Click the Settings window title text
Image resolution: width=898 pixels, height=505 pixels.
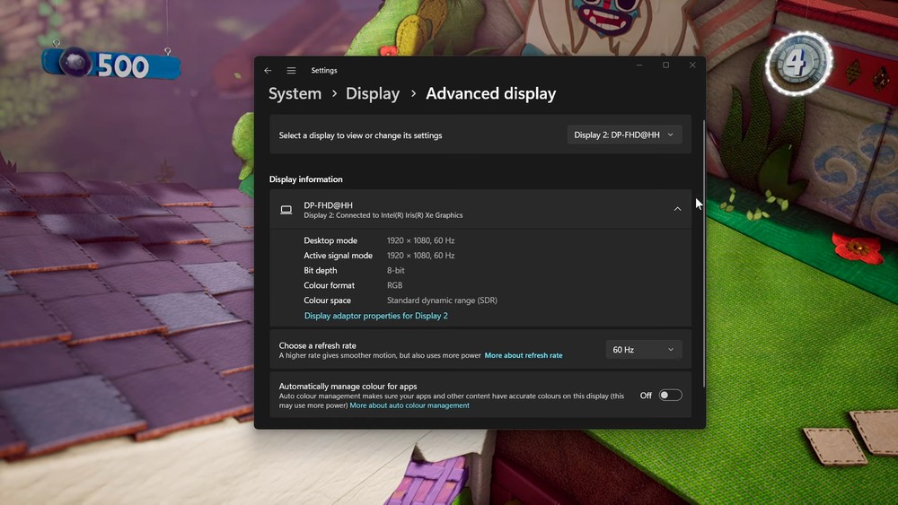tap(324, 71)
